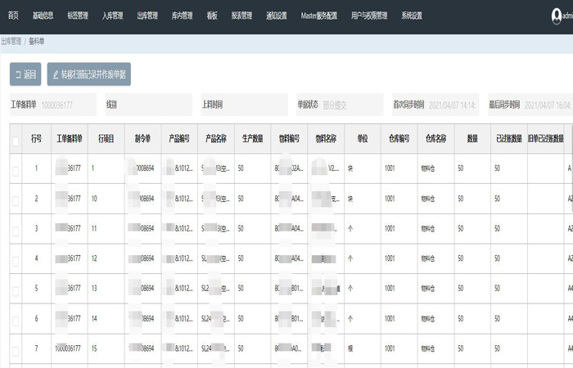Click the 线别 input field
This screenshot has height=368, width=573.
(154, 105)
